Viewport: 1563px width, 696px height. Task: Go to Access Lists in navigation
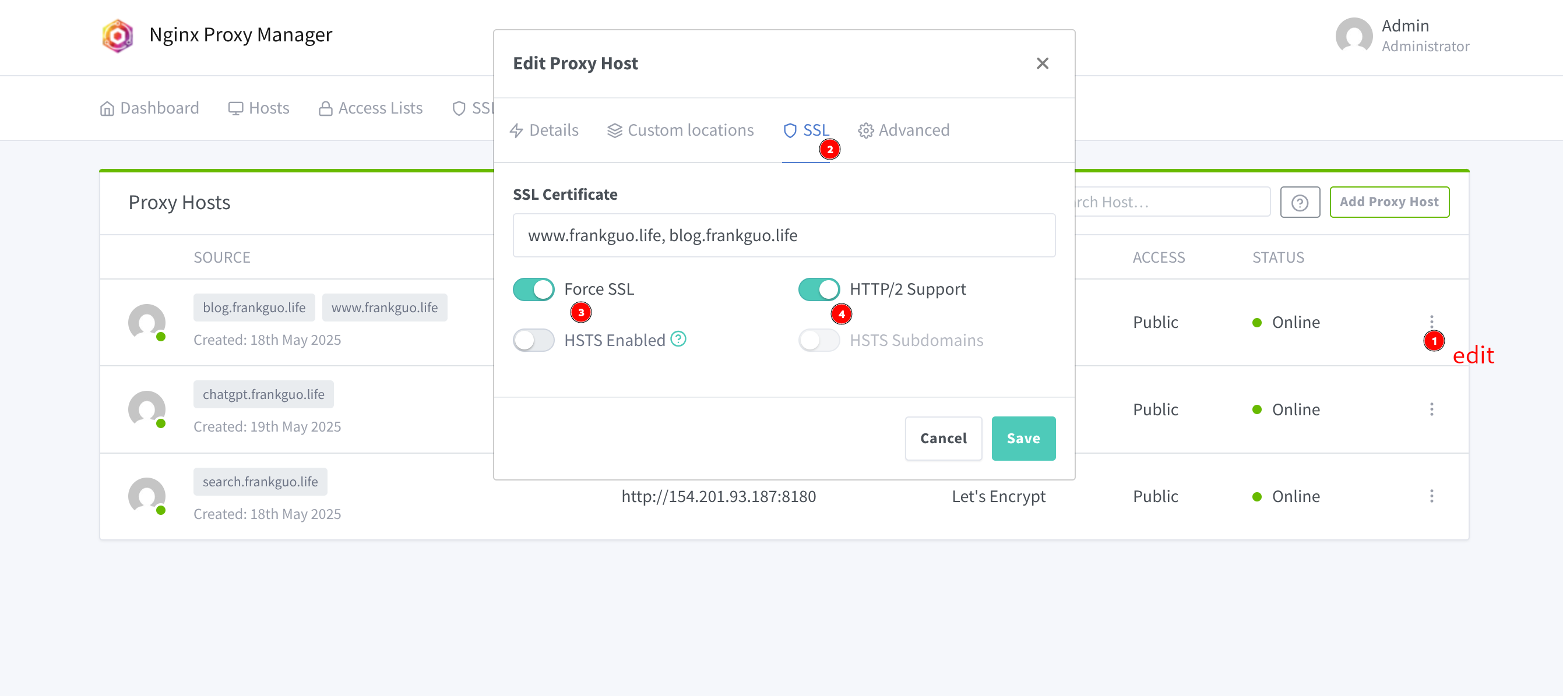[x=371, y=108]
